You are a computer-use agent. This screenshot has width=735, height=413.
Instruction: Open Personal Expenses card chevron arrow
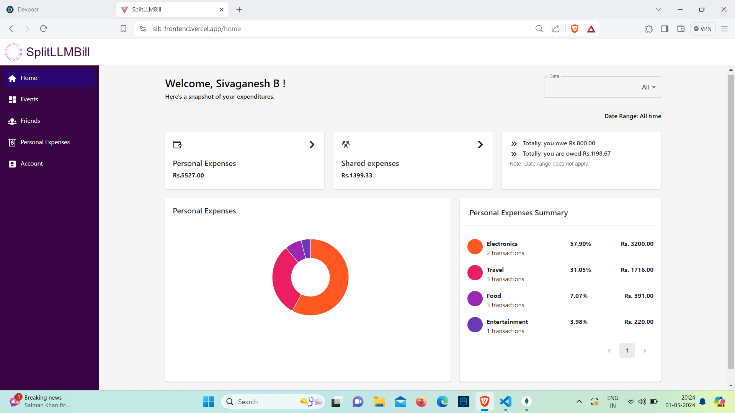(312, 145)
